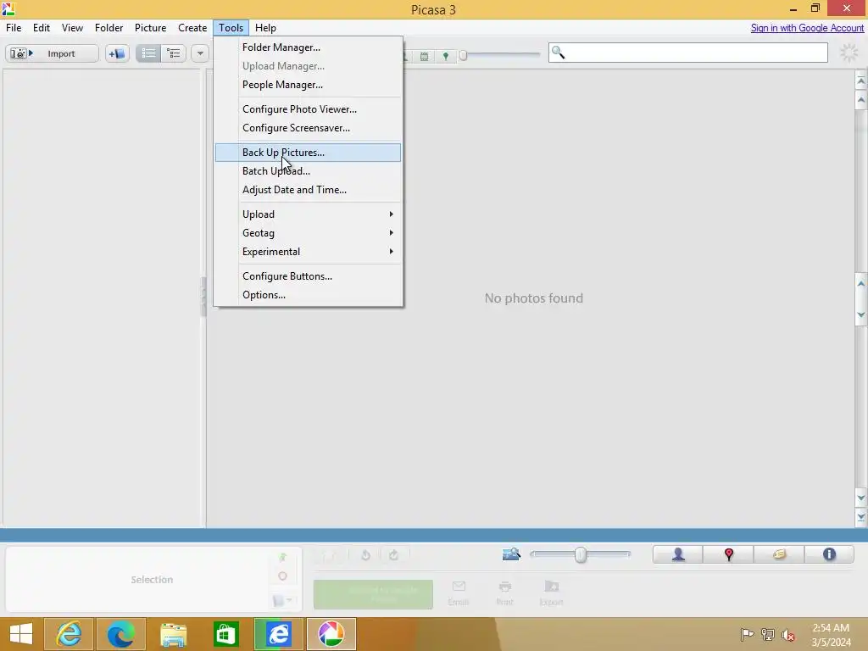
Task: Select Batch Upload menu entry
Action: click(308, 171)
